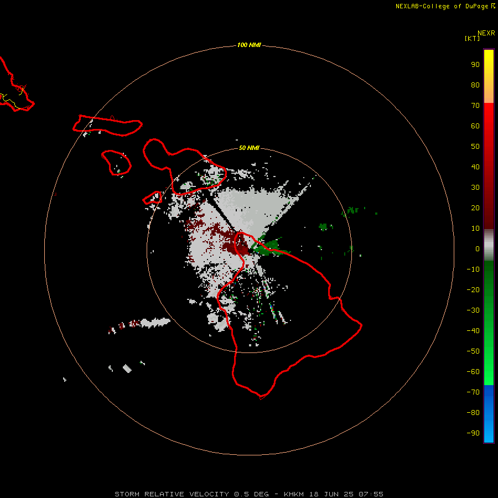The width and height of the screenshot is (498, 498).
Task: Click the 50 NMI range ring label
Action: (249, 148)
